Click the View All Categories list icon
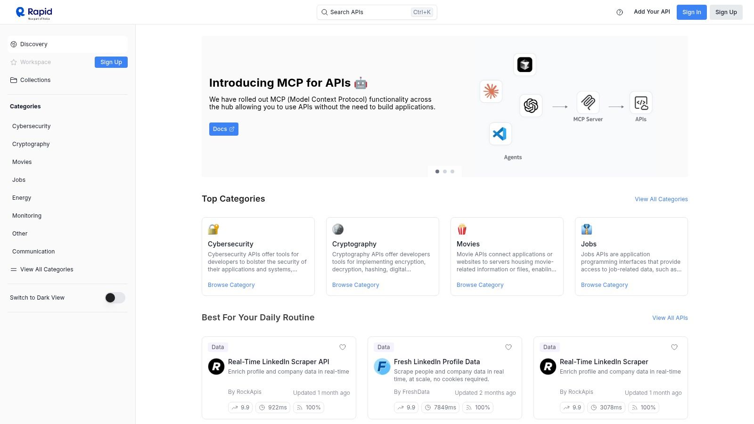754x424 pixels. [14, 269]
